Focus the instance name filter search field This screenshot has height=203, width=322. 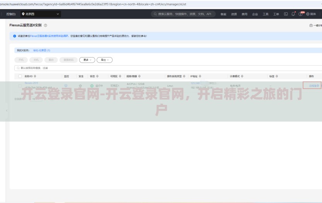(168, 68)
